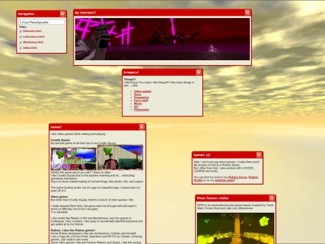
Task: Visit the Roblox Group link
Action: click(x=238, y=177)
